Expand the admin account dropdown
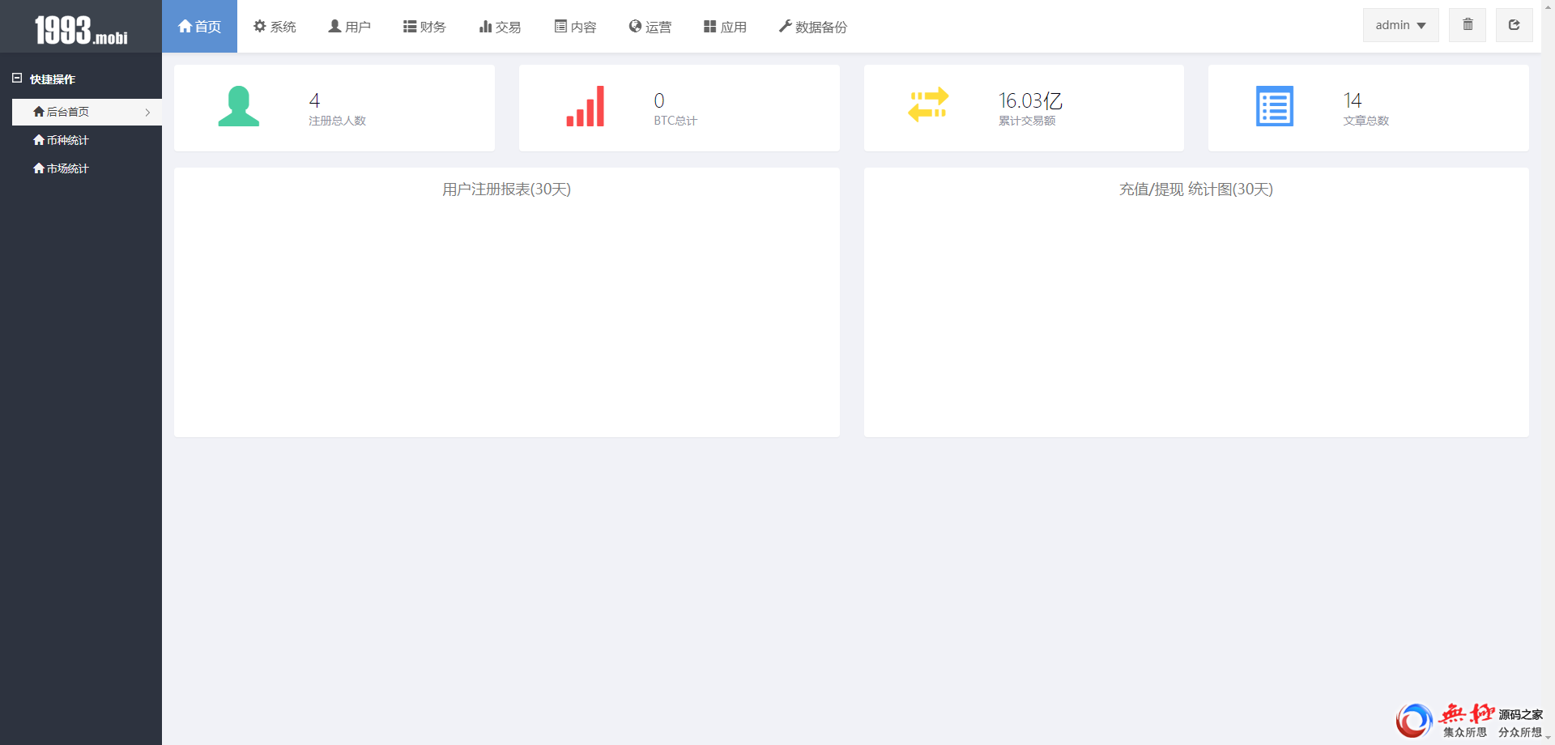 click(1400, 25)
